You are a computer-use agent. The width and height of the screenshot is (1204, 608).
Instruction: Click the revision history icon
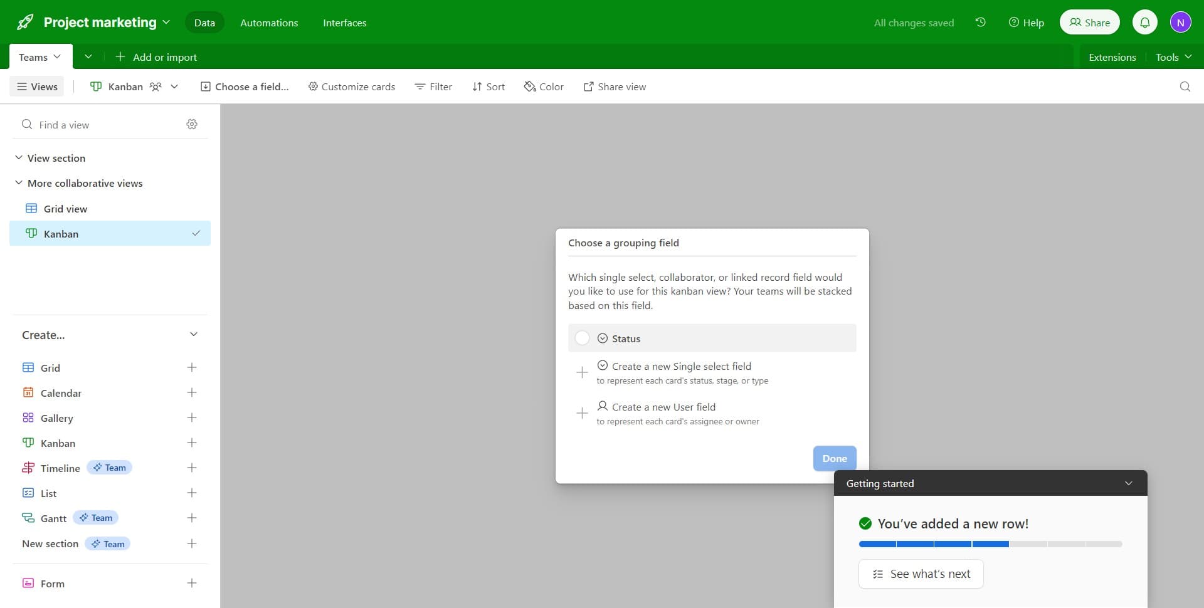click(x=980, y=22)
